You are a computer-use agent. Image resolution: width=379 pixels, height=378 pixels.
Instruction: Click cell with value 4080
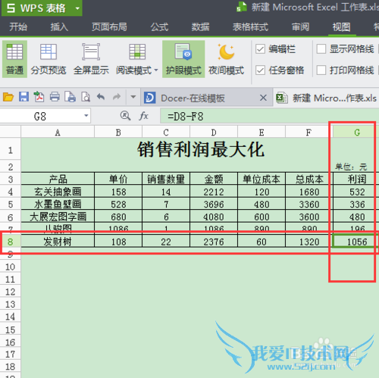click(214, 217)
